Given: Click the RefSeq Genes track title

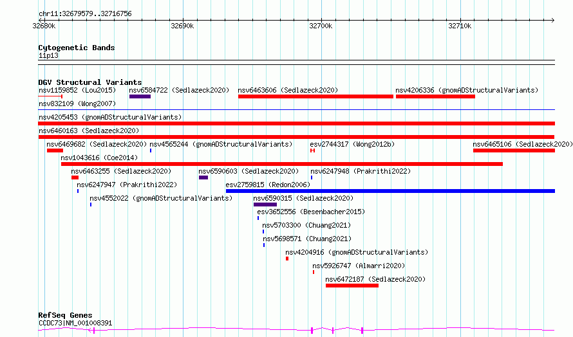Looking at the screenshot, I should [65, 315].
